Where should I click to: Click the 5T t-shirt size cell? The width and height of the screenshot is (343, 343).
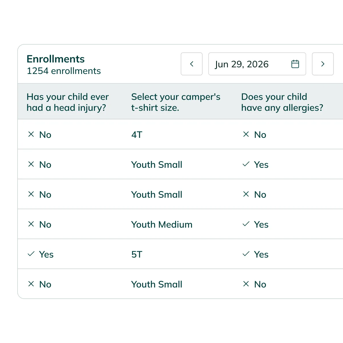coord(137,255)
